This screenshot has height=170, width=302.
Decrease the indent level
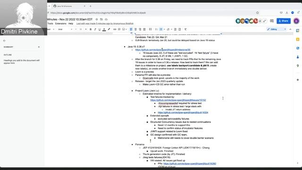point(175,29)
